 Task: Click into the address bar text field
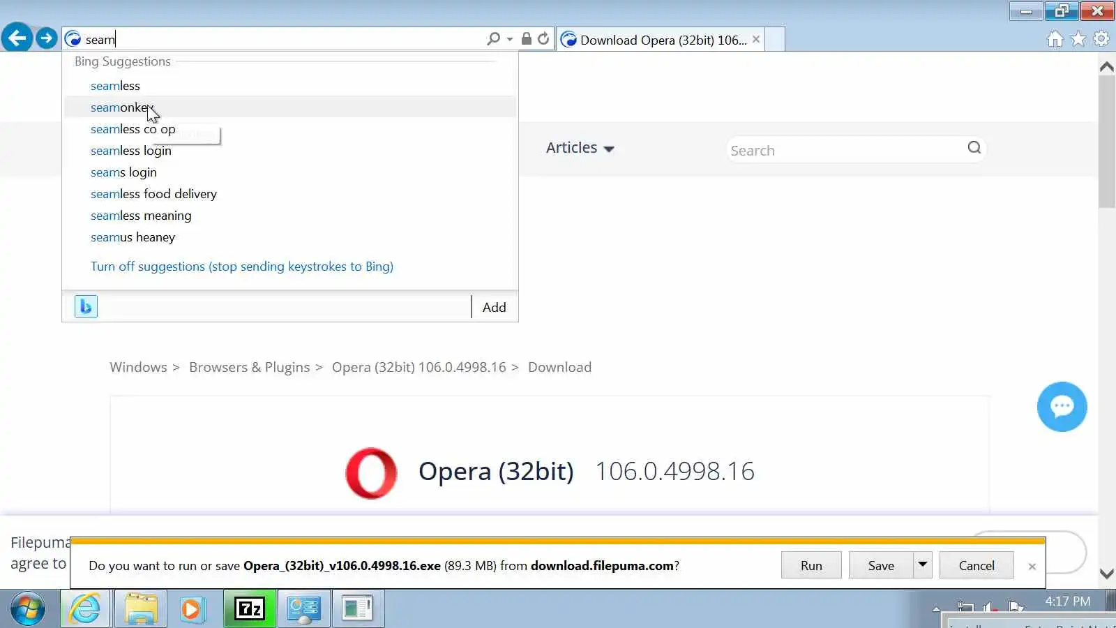pyautogui.click(x=282, y=39)
